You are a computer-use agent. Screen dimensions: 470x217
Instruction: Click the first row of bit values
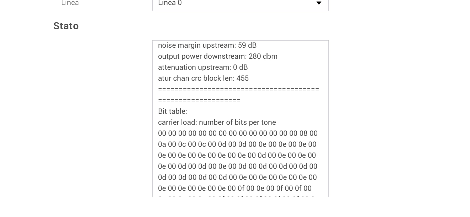click(238, 133)
